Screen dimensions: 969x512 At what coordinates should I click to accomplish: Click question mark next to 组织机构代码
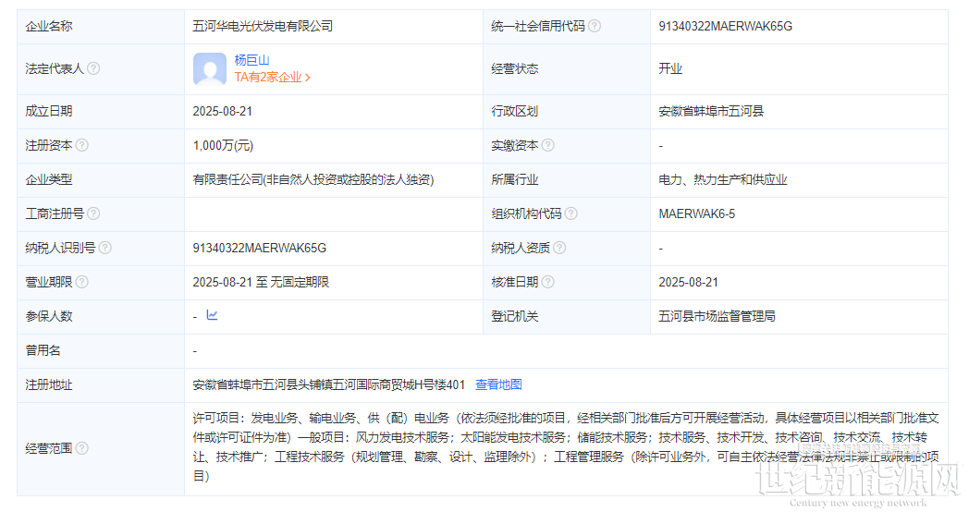point(571,213)
